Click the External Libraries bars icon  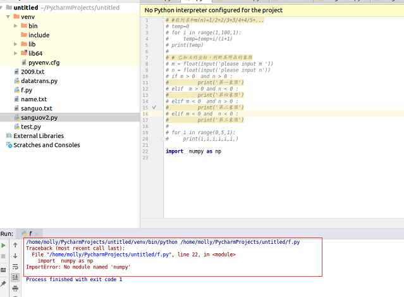[x=9, y=136]
